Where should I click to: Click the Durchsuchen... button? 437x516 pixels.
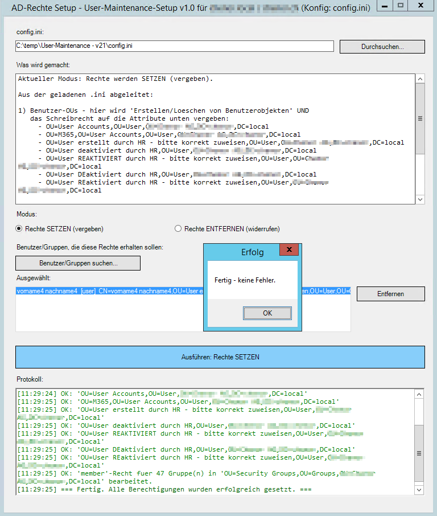[382, 47]
